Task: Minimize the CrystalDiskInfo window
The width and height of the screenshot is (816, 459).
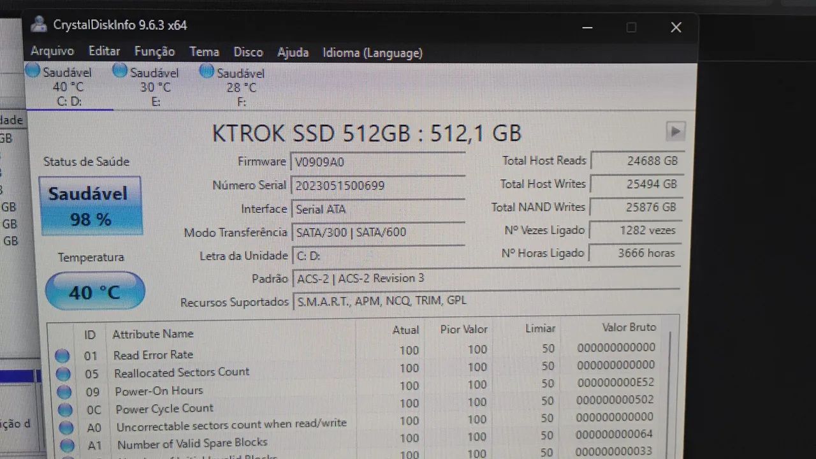Action: click(x=588, y=27)
